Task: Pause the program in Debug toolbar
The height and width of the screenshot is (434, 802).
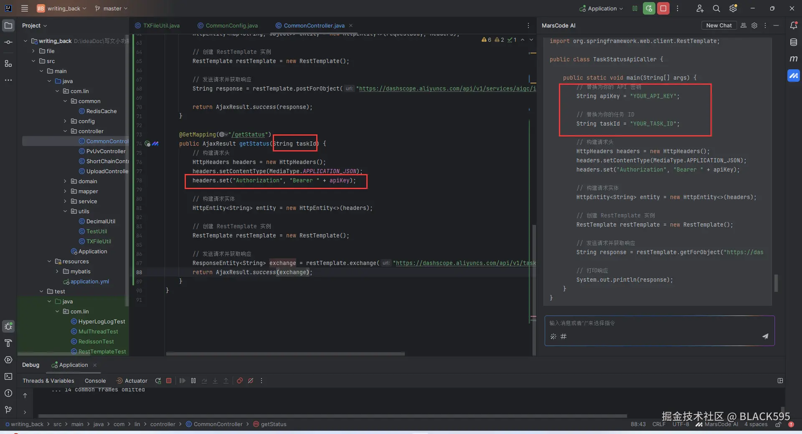Action: coord(193,381)
